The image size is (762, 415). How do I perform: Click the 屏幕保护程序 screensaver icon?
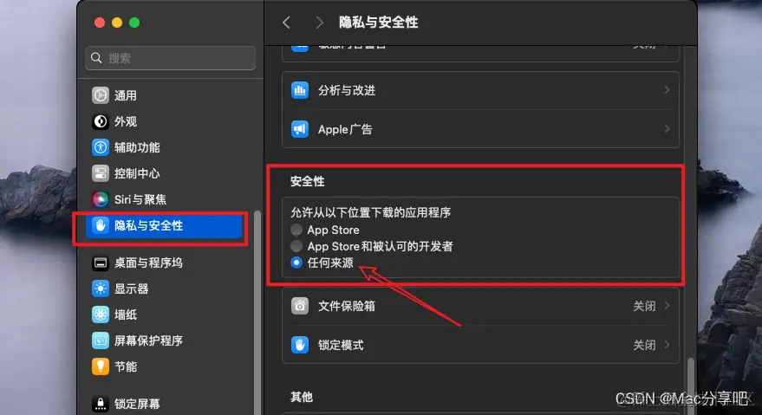101,340
